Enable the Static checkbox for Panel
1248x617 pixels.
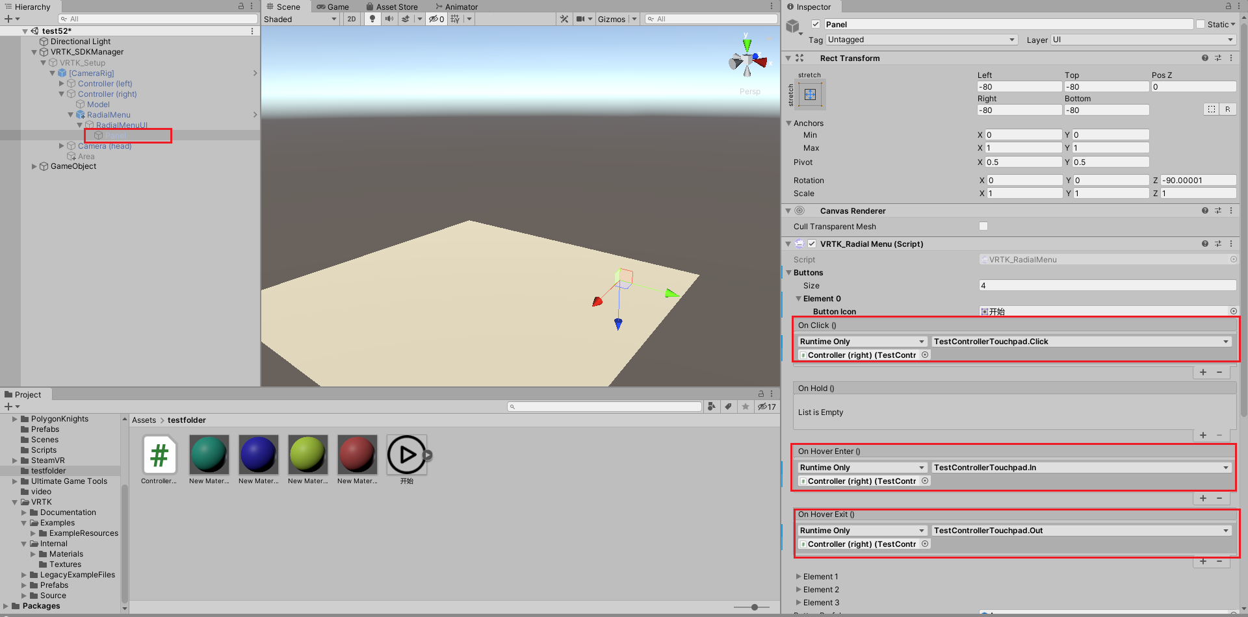tap(1201, 24)
